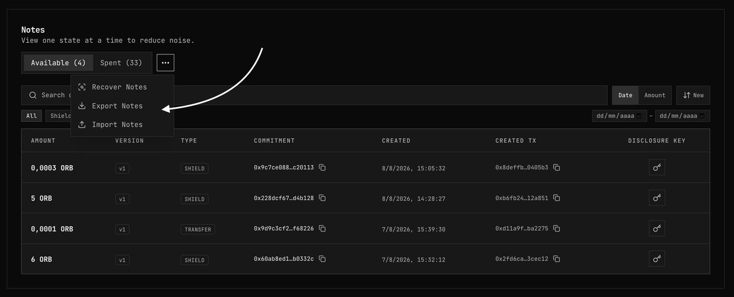Click the TRANSFER type badge

pos(198,229)
